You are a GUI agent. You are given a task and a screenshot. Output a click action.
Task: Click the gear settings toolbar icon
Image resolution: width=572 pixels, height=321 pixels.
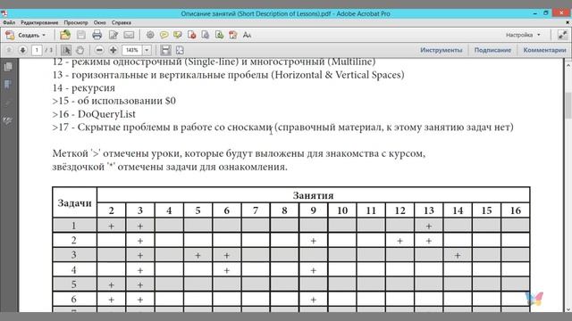pos(150,35)
